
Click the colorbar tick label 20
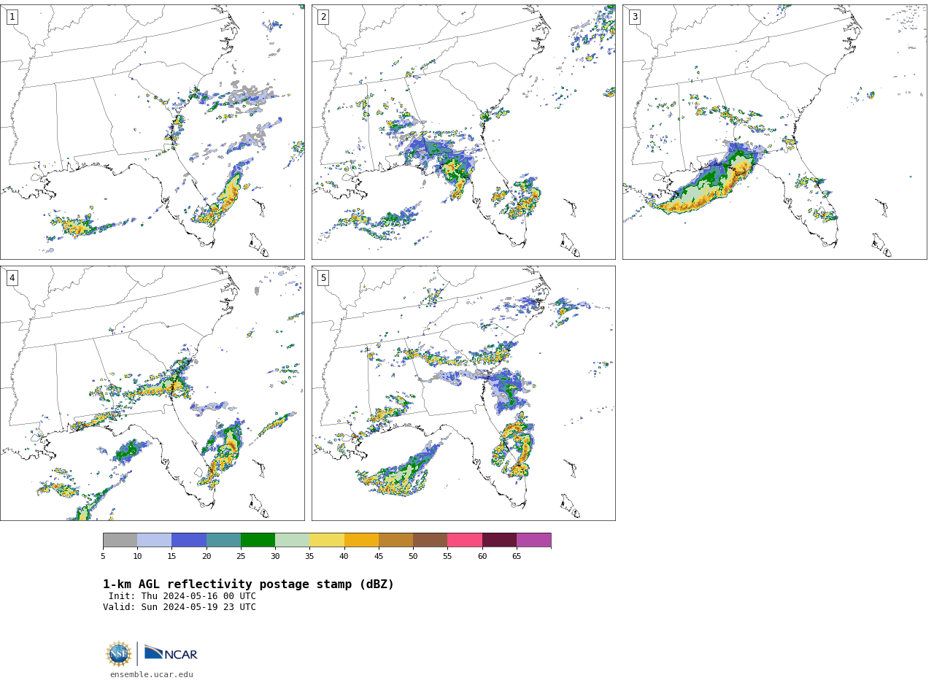(207, 557)
